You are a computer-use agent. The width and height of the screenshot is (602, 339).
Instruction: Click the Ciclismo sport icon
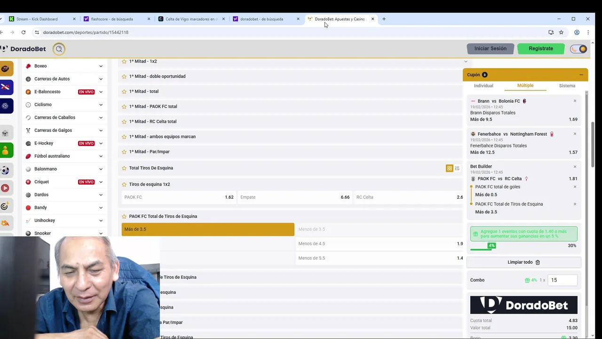pos(28,105)
